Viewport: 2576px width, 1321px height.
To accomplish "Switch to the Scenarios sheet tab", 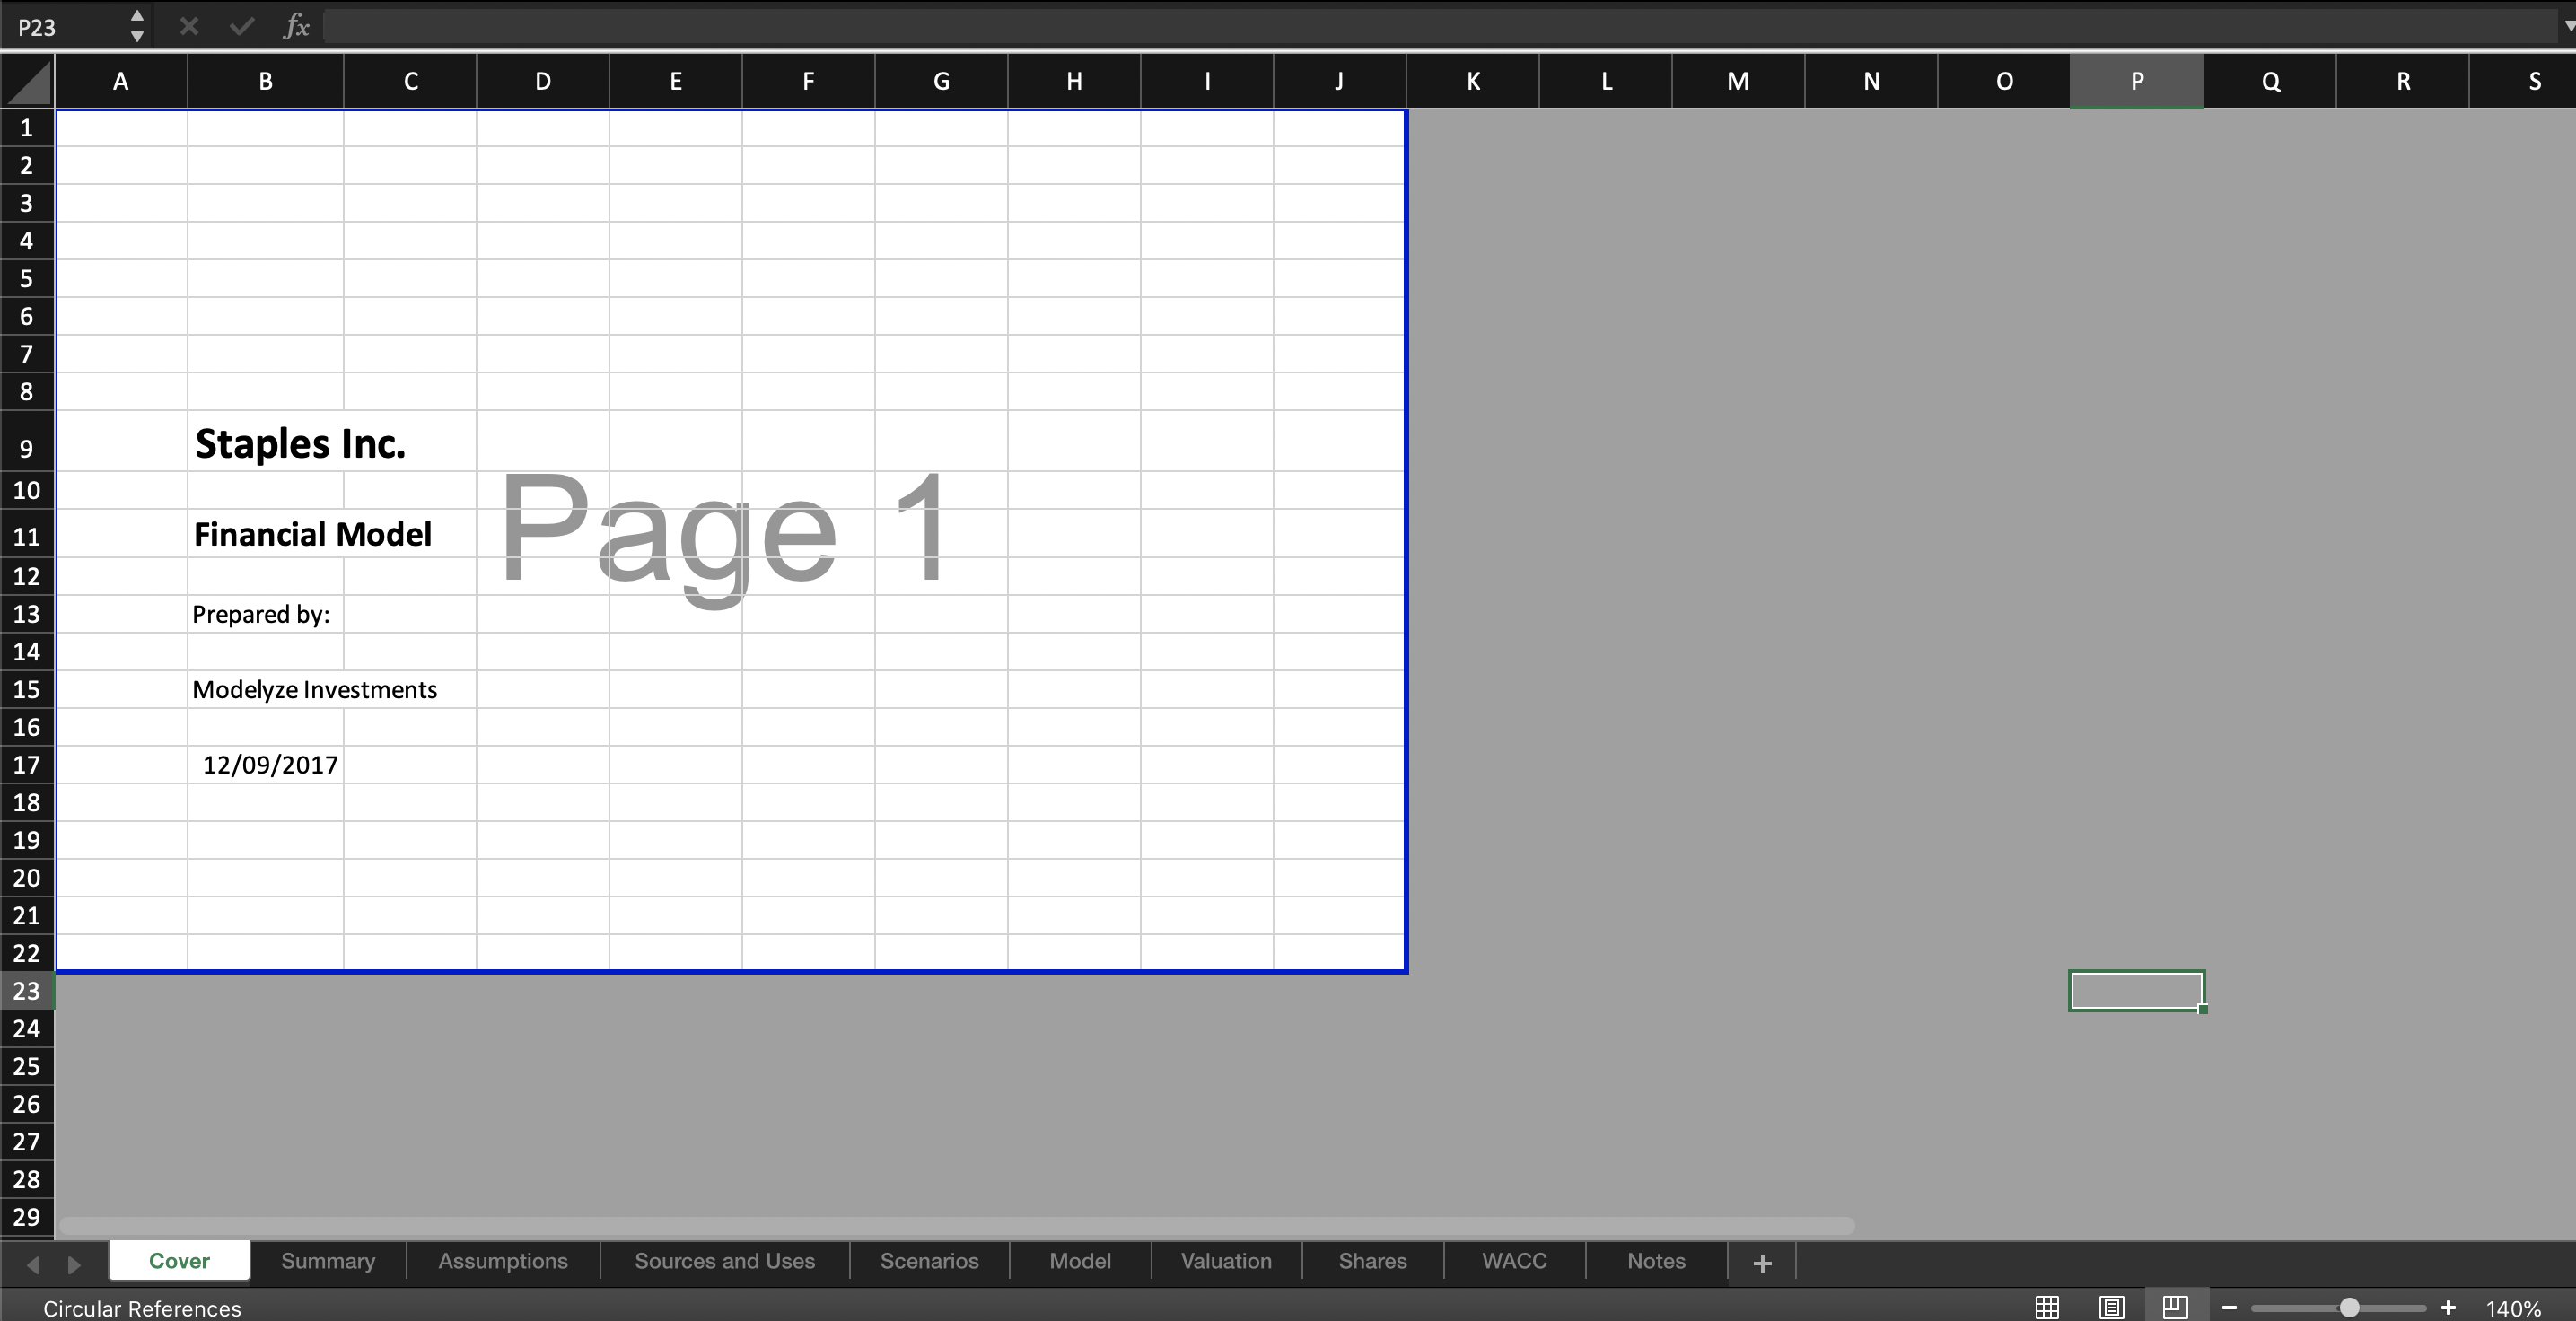I will [929, 1261].
